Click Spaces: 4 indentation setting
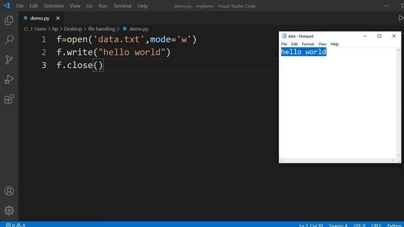Image resolution: width=404 pixels, height=227 pixels. tap(338, 225)
